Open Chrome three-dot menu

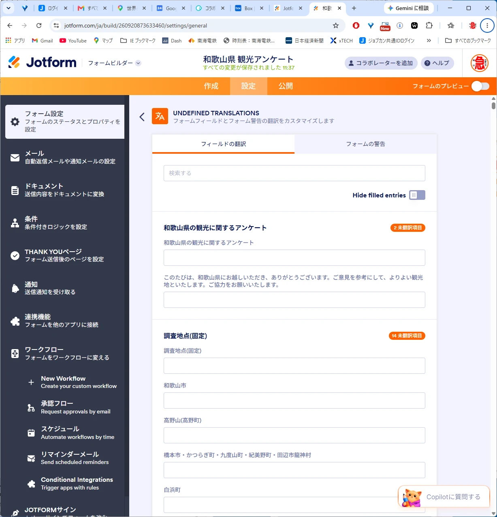(487, 25)
